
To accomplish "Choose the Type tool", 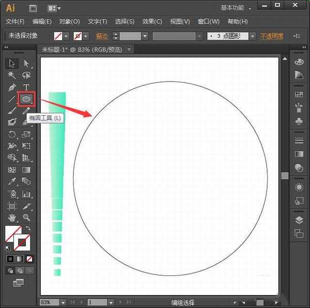I will click(x=26, y=87).
